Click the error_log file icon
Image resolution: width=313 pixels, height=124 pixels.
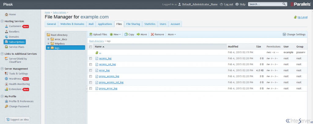click(x=97, y=70)
